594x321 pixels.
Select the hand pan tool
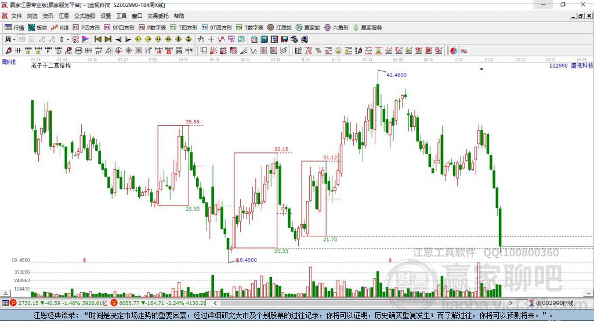pos(201,39)
